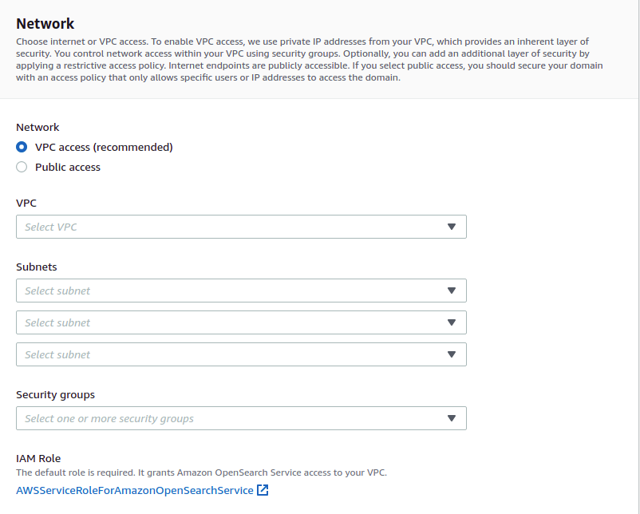
Task: Click the IAM Role heading
Action: [x=38, y=459]
